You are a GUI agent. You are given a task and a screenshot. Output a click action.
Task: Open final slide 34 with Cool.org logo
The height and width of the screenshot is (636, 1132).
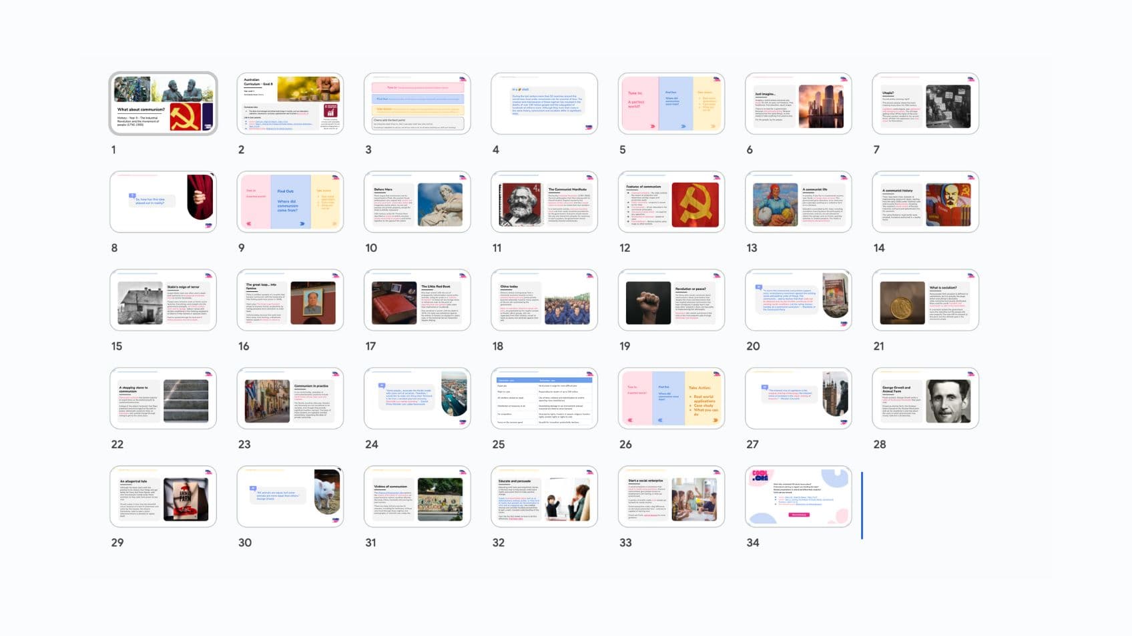(798, 497)
